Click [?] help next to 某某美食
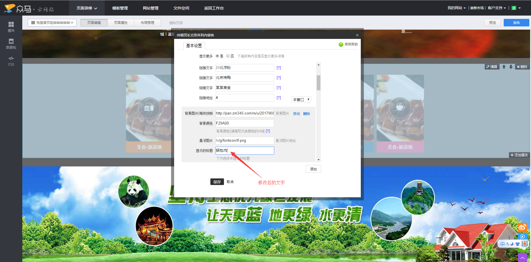The image size is (531, 262). pos(279,88)
